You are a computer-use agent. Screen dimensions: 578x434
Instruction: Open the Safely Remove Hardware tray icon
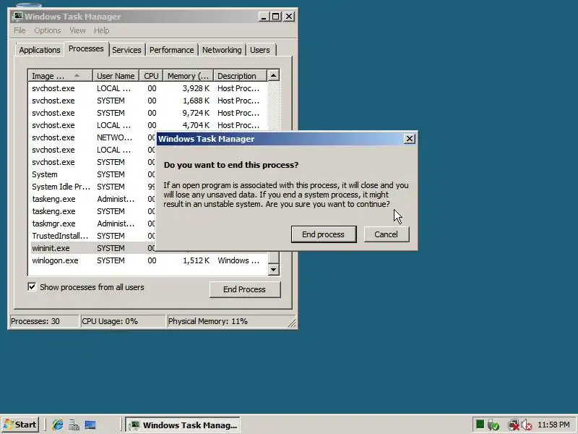[493, 425]
